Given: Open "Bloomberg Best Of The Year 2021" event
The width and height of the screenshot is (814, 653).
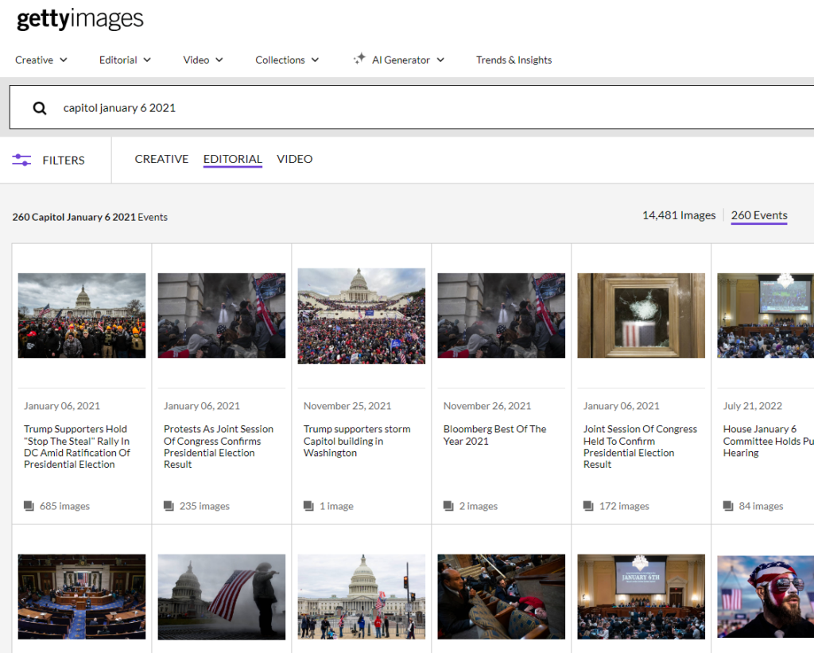Looking at the screenshot, I should click(x=494, y=435).
